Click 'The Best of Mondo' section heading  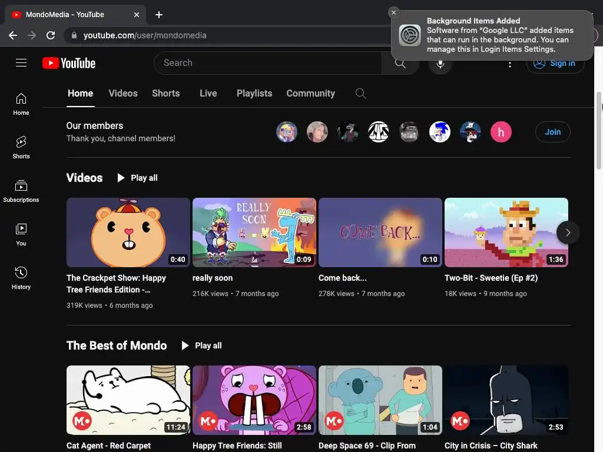point(117,345)
